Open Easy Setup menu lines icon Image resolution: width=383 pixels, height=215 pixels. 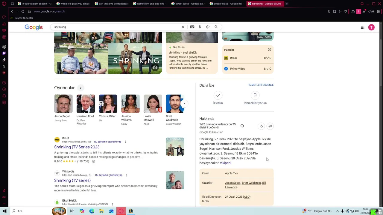tap(378, 11)
